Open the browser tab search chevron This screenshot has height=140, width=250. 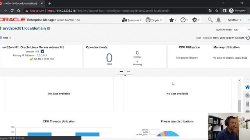coord(223,3)
